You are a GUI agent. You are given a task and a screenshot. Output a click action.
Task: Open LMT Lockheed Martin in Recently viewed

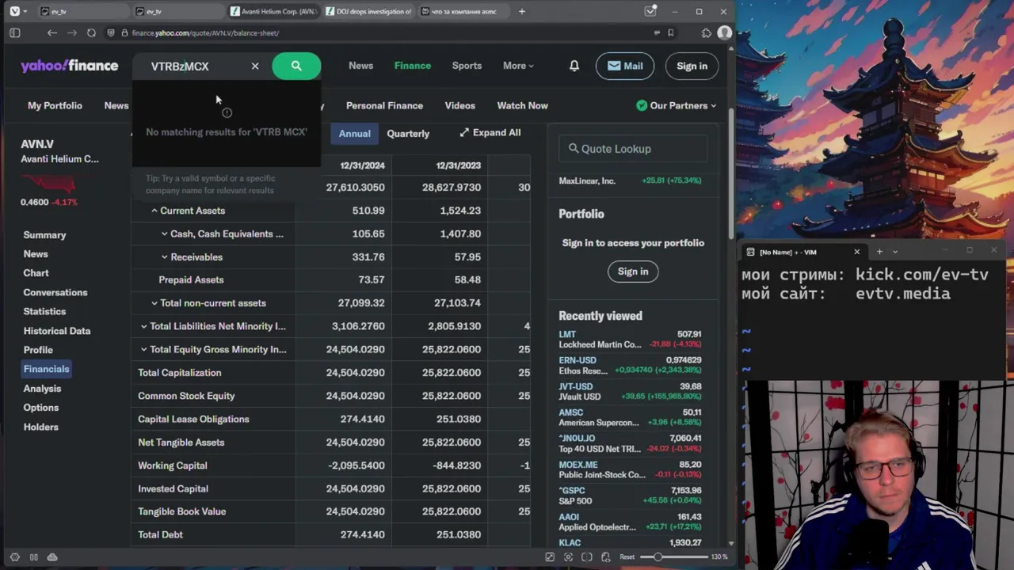[x=630, y=340]
